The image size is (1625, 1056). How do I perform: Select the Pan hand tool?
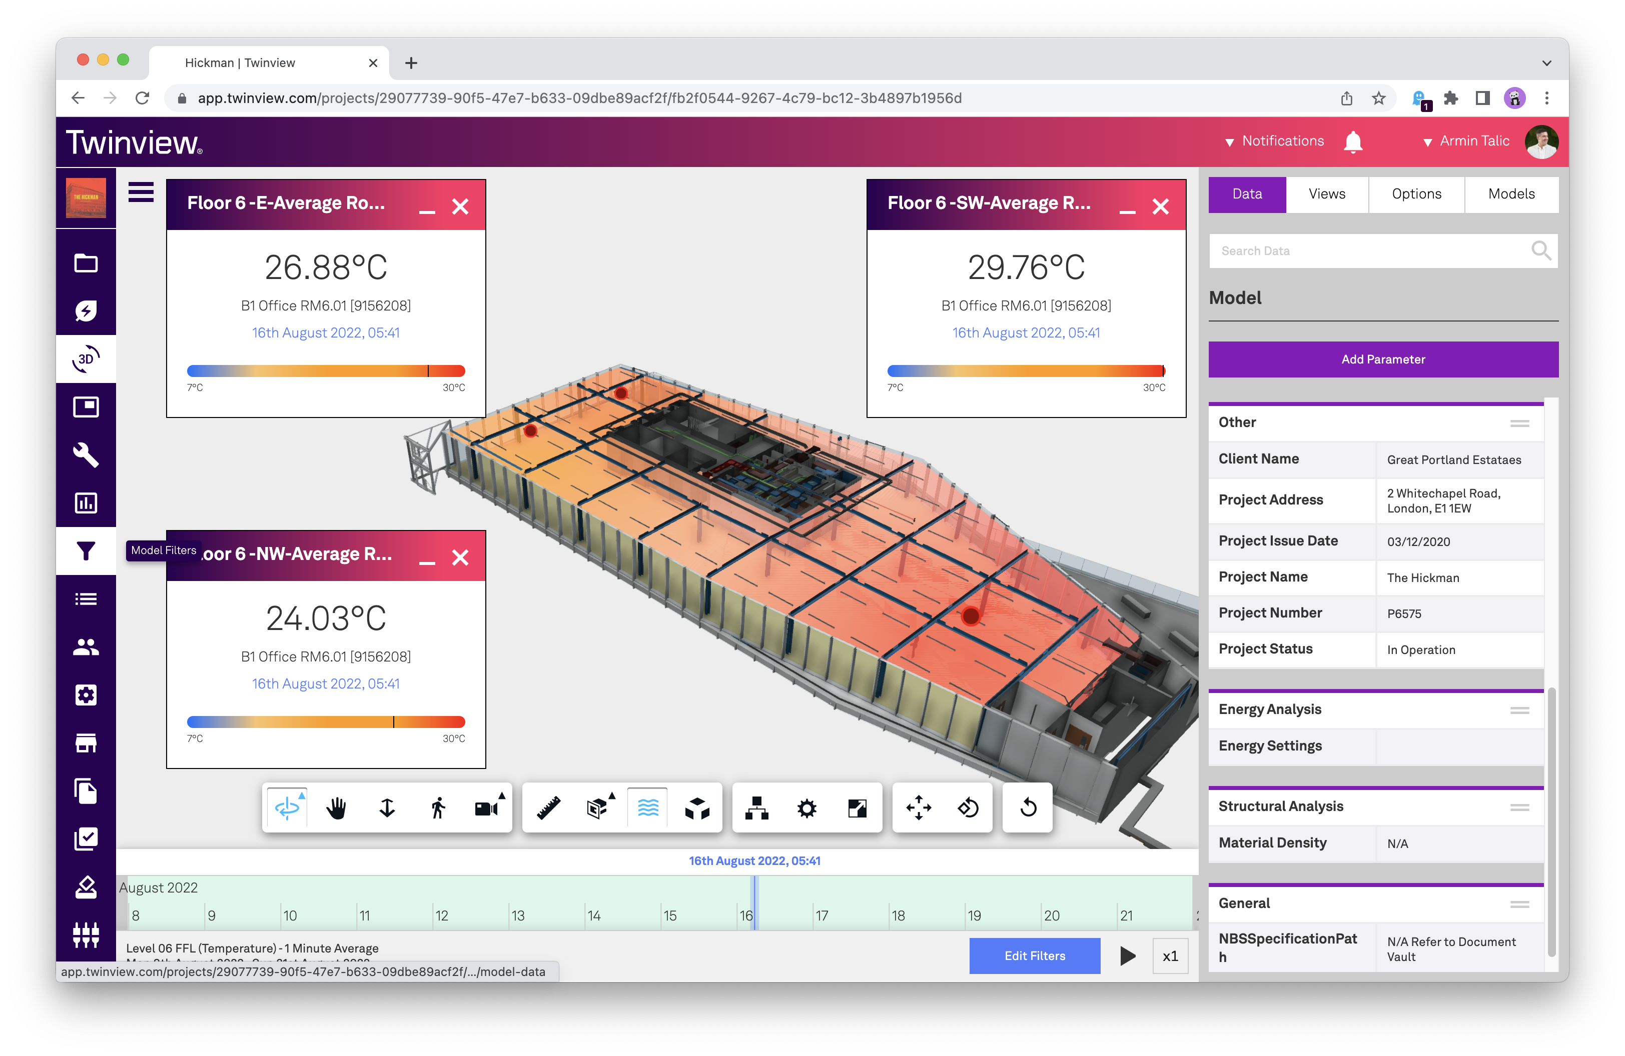(x=336, y=808)
